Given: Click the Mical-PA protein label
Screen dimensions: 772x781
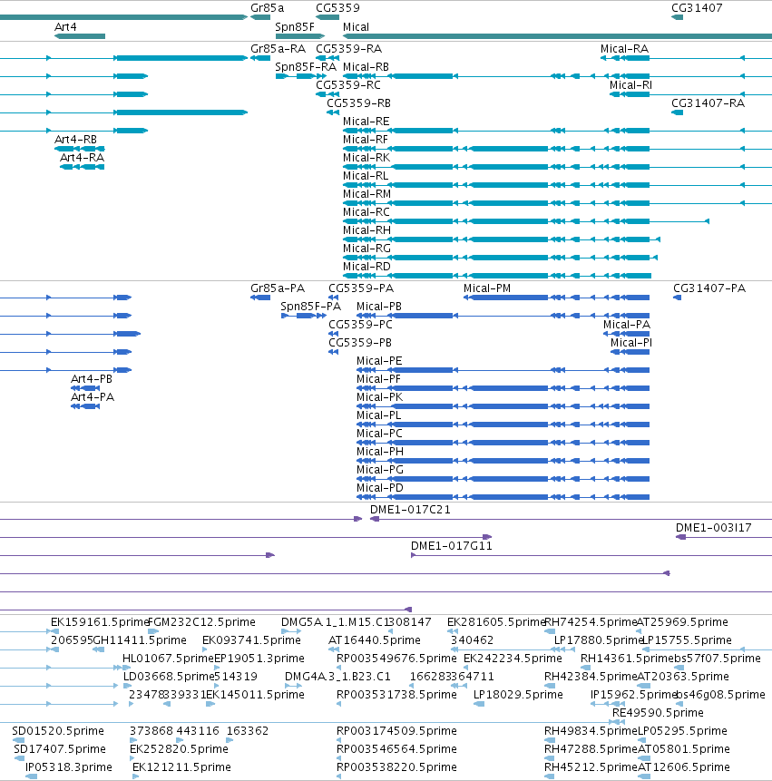Looking at the screenshot, I should click(627, 325).
